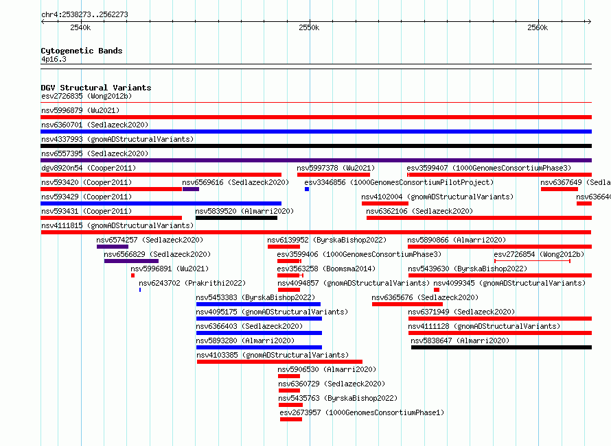Click esv2726854 (Wong2012b) label
611x446 pixels.
(539, 254)
